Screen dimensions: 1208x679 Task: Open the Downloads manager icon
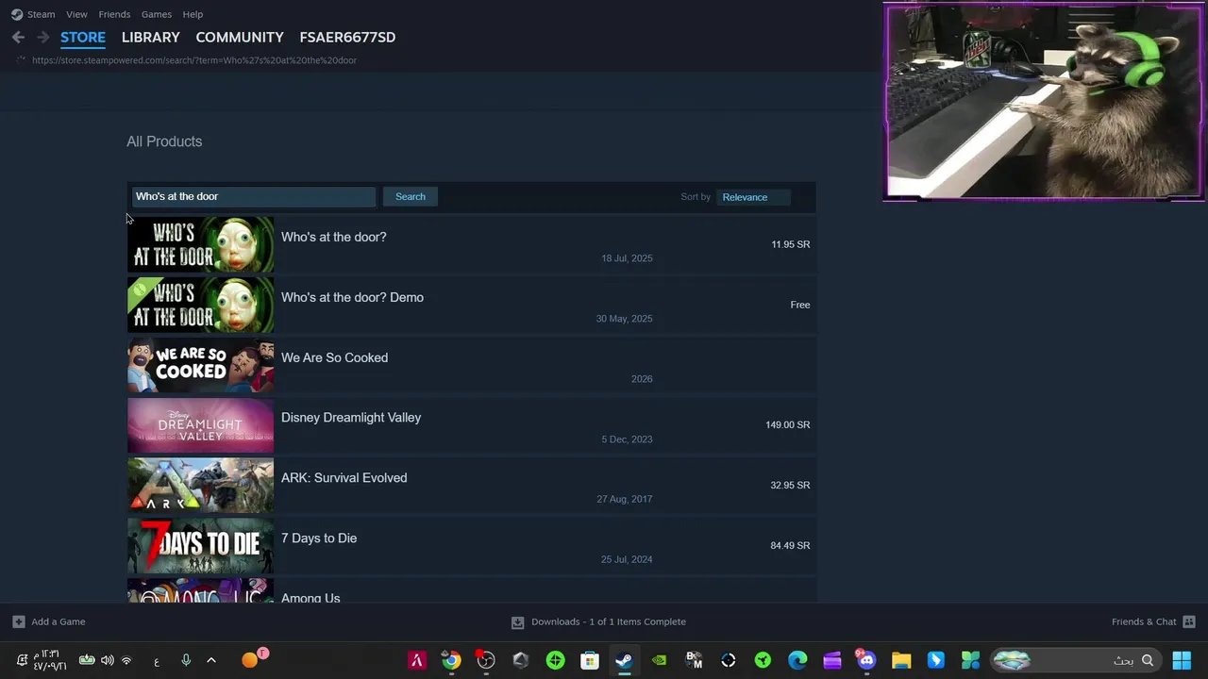pos(517,622)
